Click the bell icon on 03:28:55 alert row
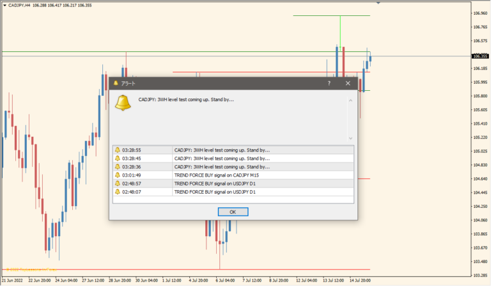The image size is (491, 286). coord(118,150)
